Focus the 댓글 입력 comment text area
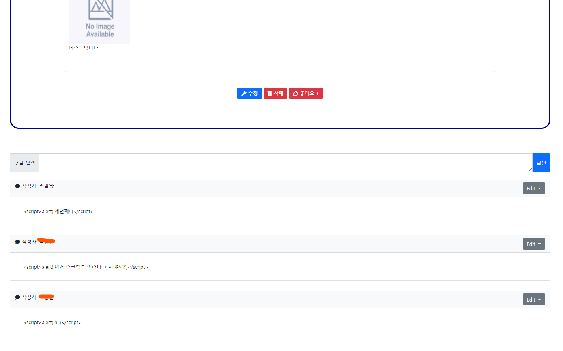The height and width of the screenshot is (351, 563). point(286,163)
